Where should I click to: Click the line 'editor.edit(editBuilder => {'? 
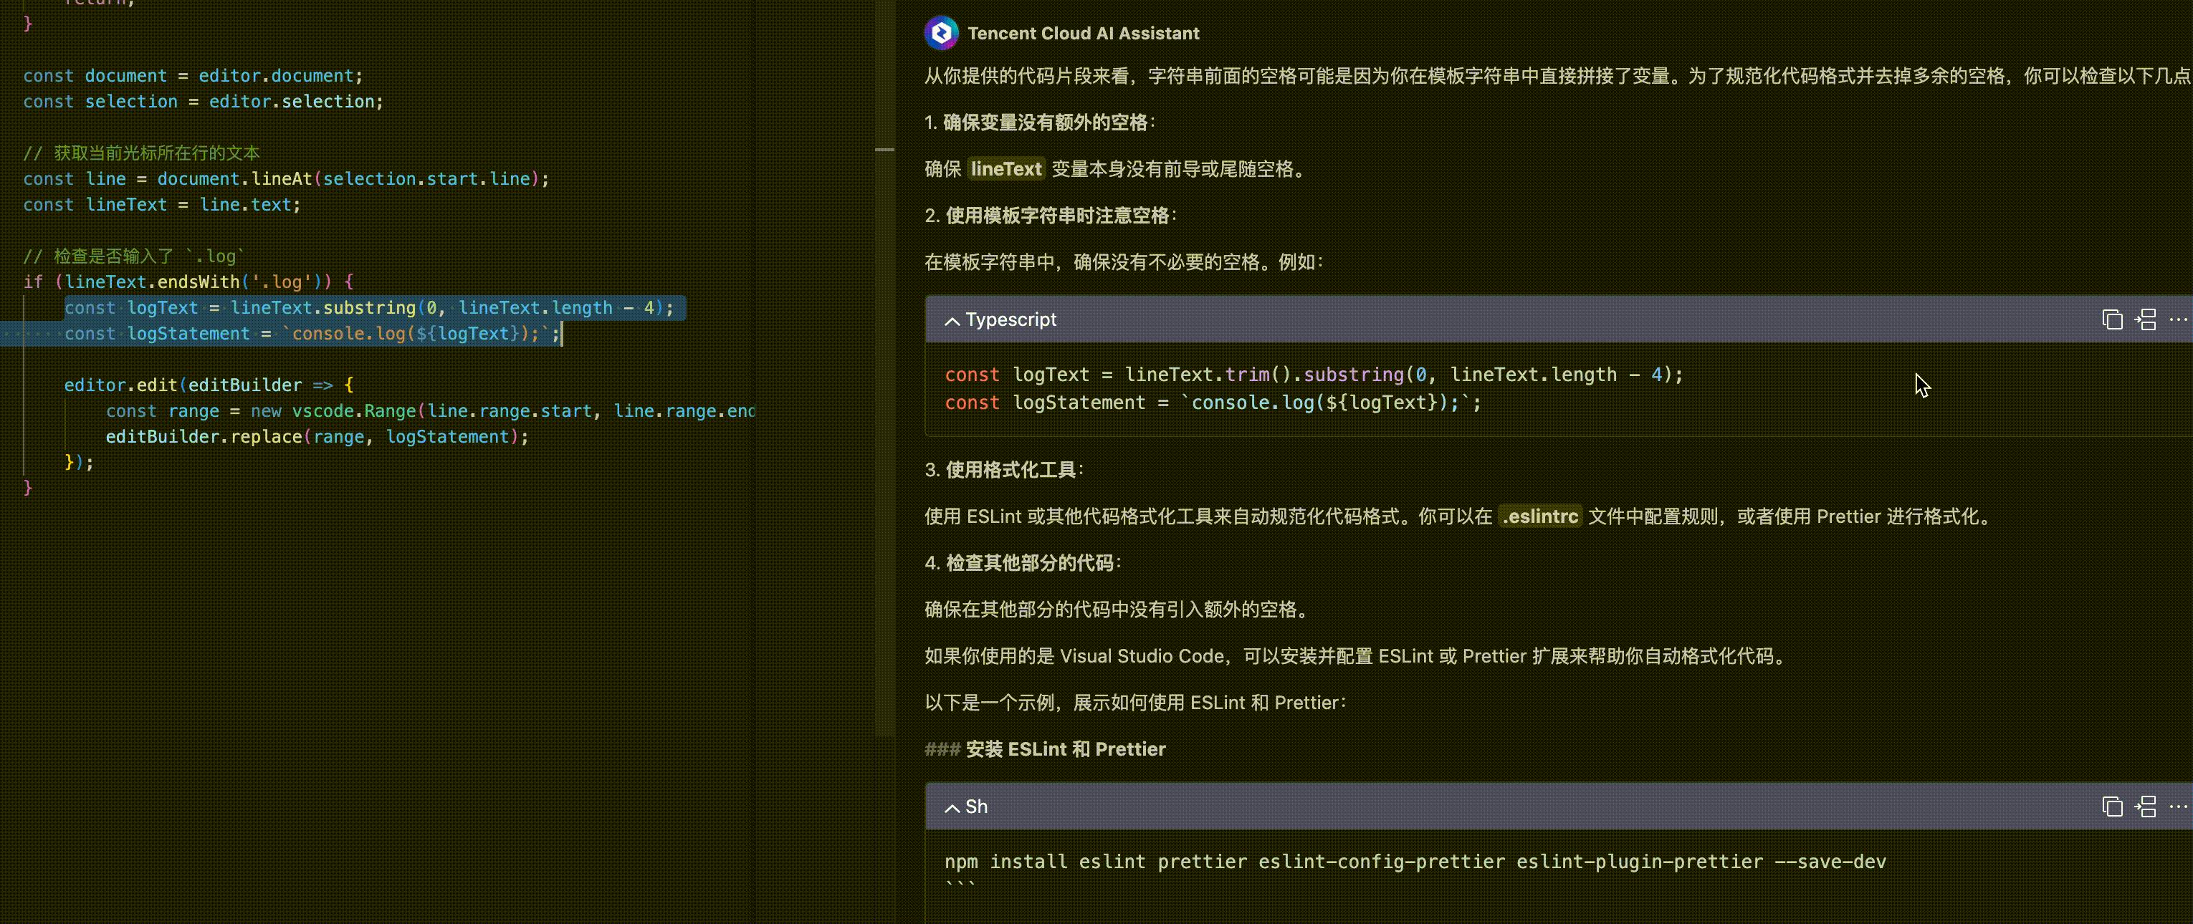coord(209,385)
